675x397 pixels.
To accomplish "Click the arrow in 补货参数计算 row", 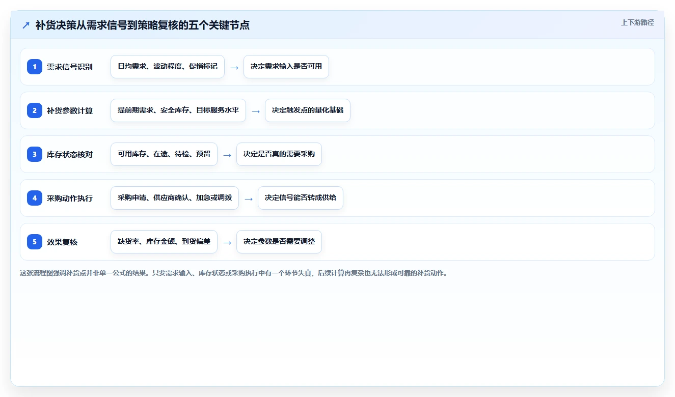I will pos(256,111).
